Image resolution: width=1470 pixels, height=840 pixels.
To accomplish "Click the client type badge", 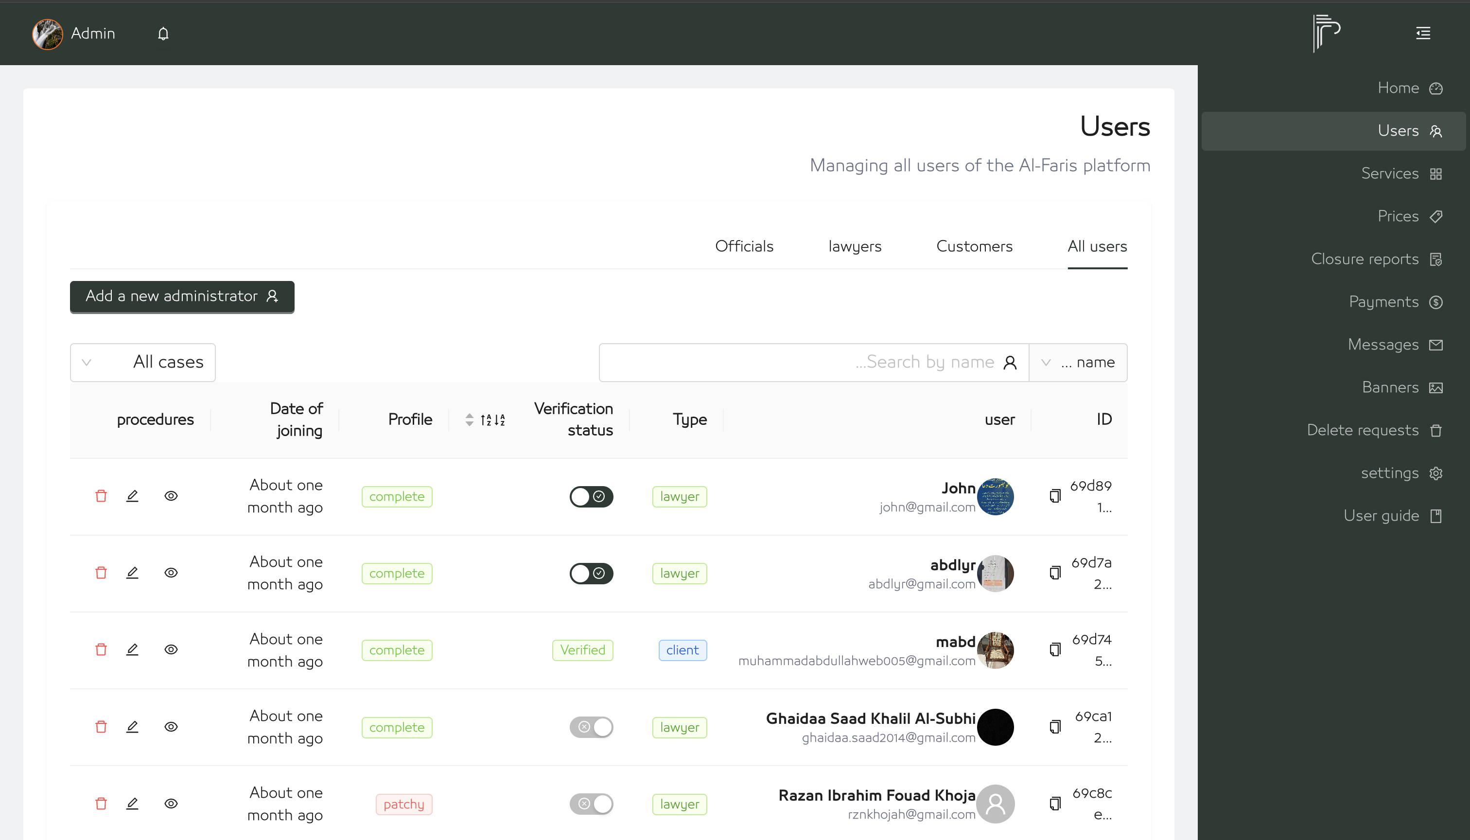I will [682, 650].
